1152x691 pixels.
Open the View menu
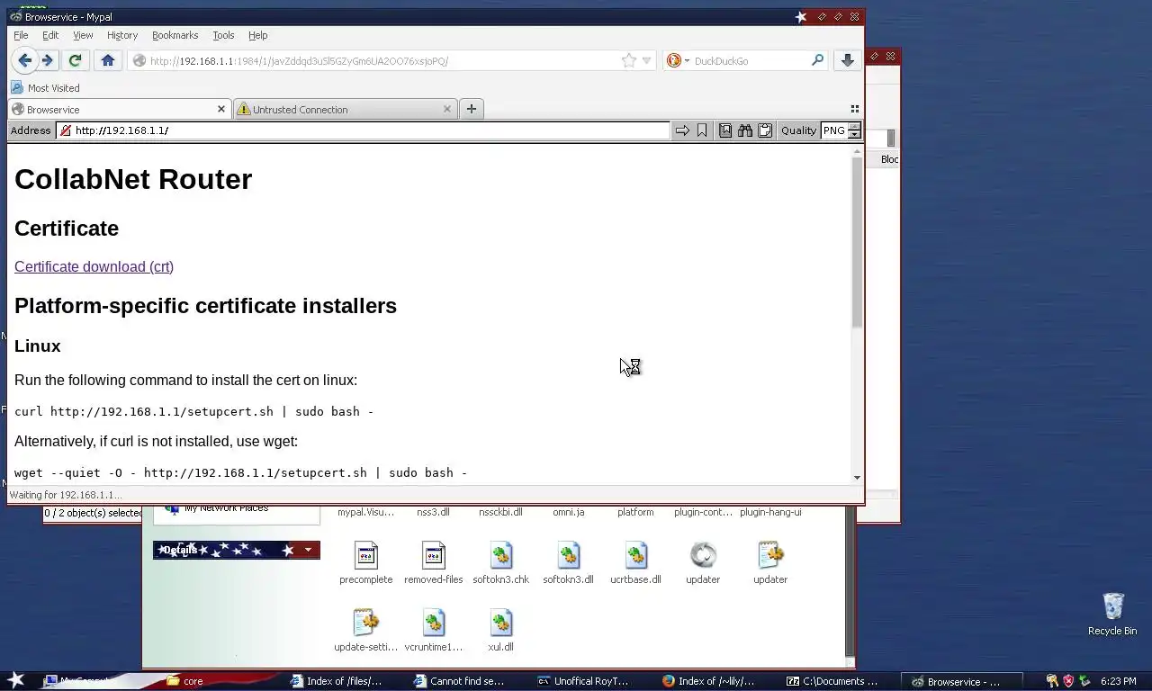point(83,35)
